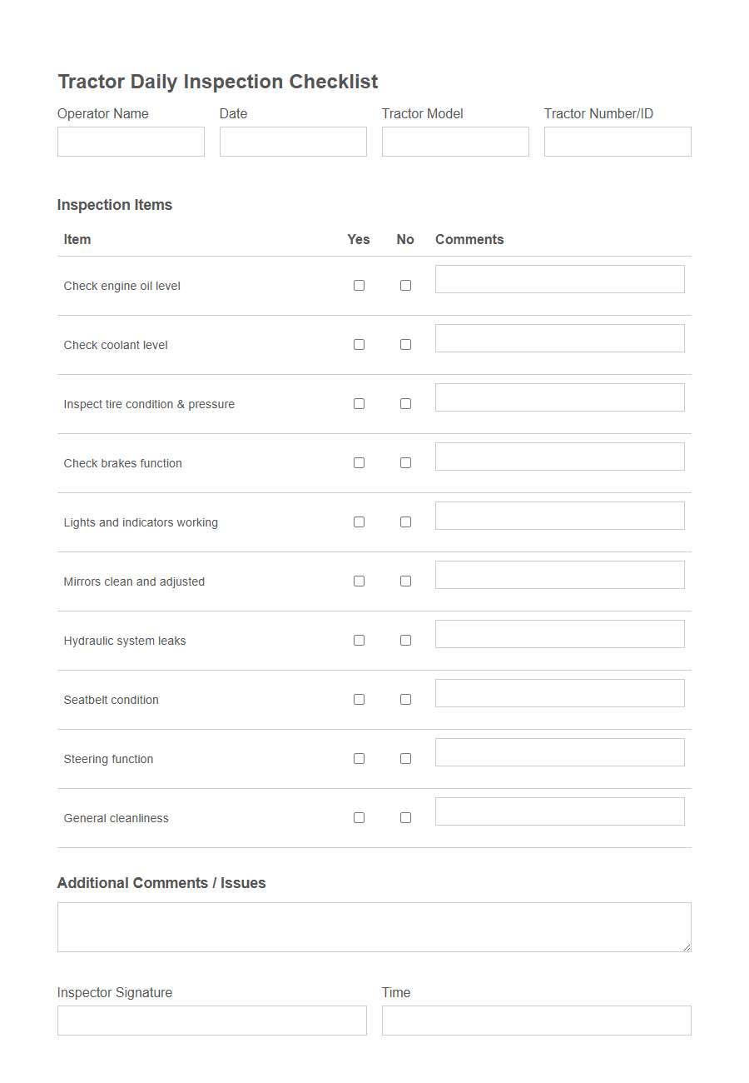This screenshot has width=749, height=1083.
Task: Check Yes for tire condition and pressure
Action: tap(359, 403)
